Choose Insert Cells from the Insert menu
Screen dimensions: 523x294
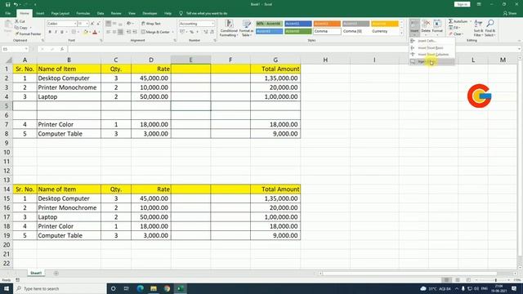(432, 41)
